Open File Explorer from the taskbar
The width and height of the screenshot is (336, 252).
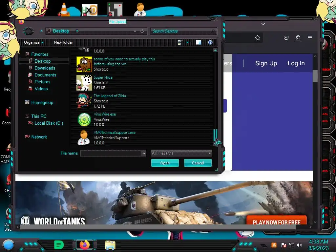pyautogui.click(x=110, y=245)
